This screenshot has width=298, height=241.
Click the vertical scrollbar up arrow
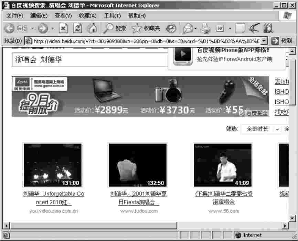(292, 51)
